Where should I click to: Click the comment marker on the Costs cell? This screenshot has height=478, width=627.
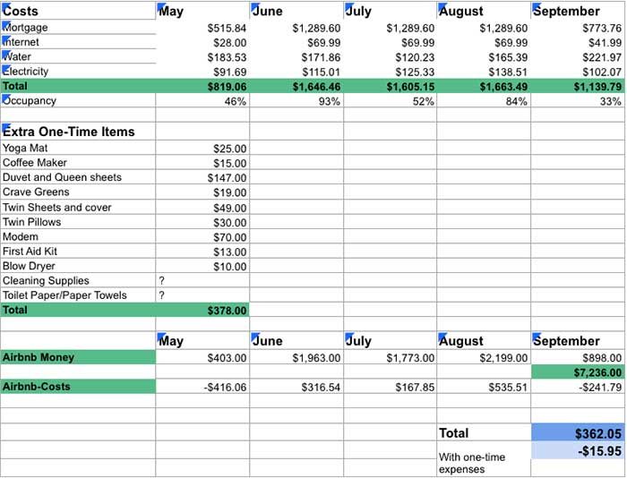click(x=4, y=6)
